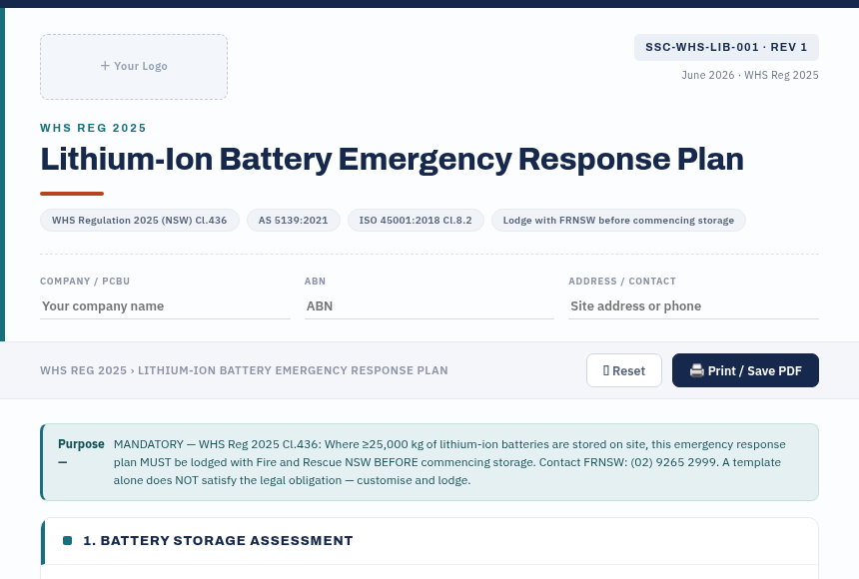
Task: Click the Your Logo upload placeholder
Action: point(134,67)
